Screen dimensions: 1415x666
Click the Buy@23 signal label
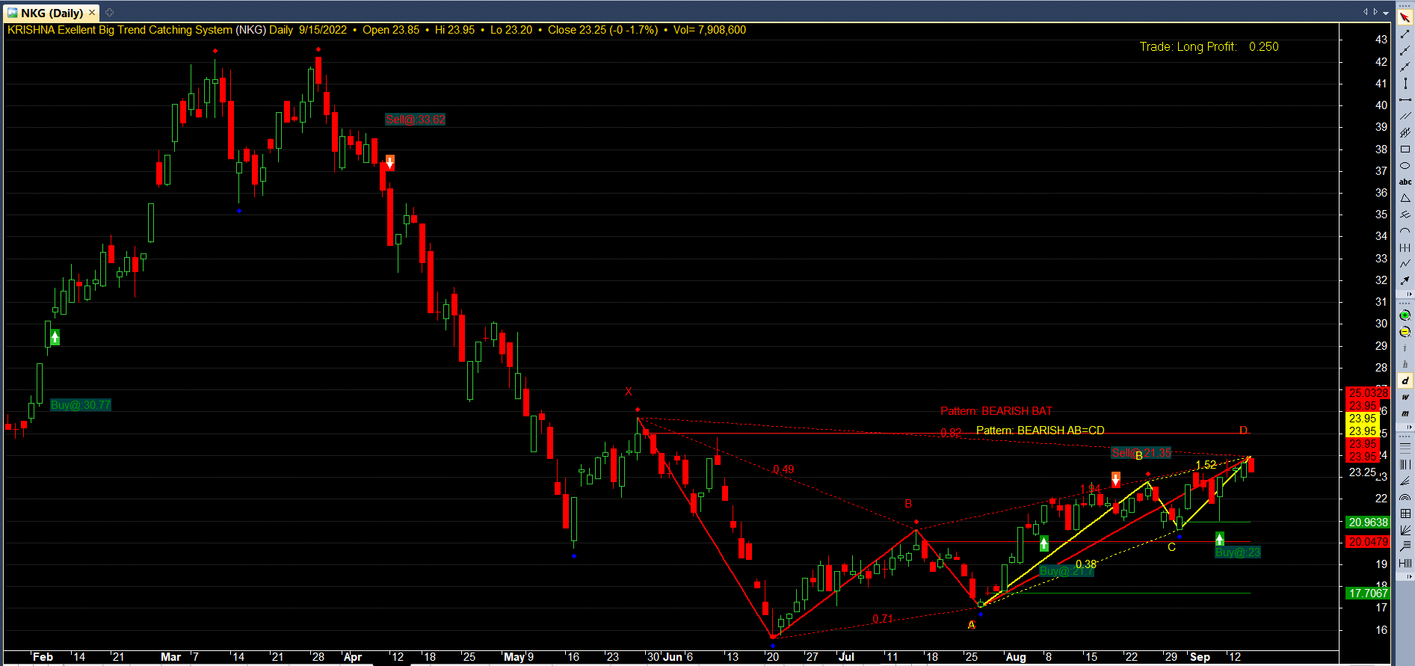pyautogui.click(x=1238, y=552)
